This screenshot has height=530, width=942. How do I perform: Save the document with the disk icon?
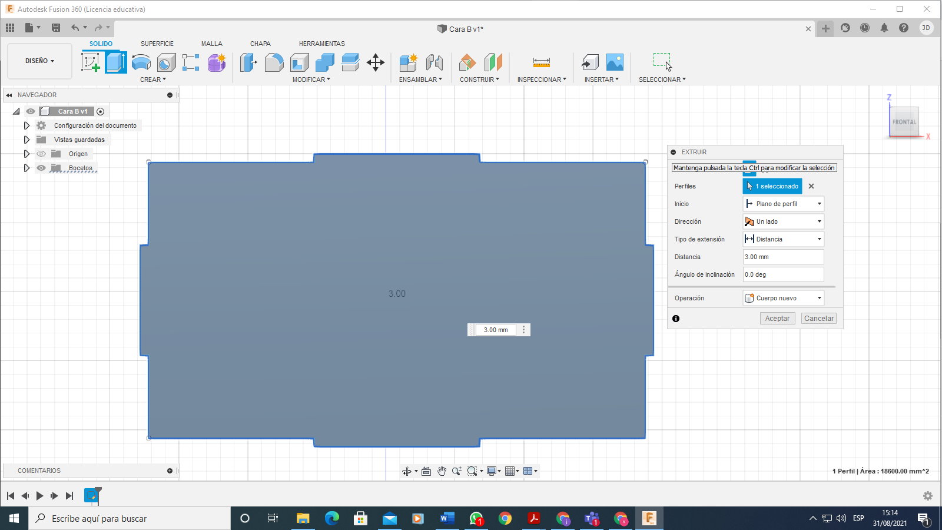tap(56, 28)
